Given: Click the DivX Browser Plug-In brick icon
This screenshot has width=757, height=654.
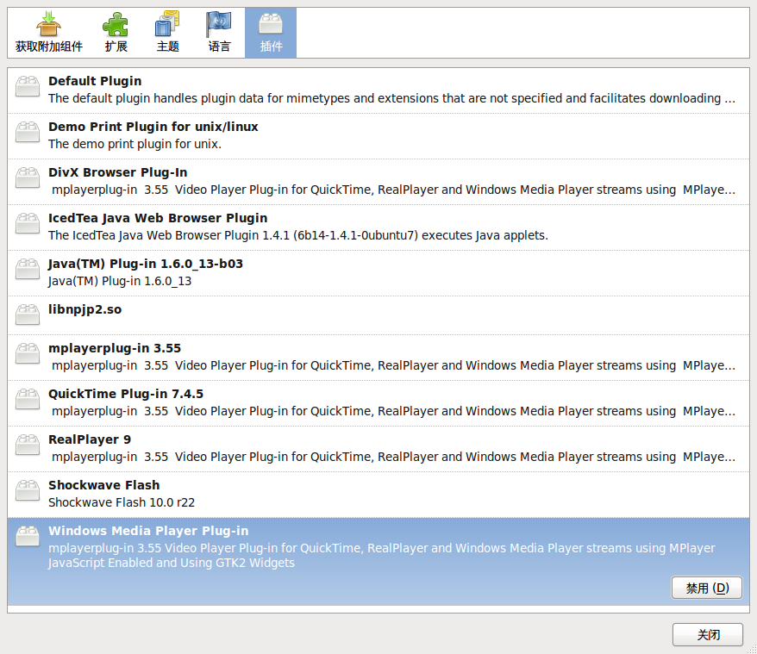Looking at the screenshot, I should (28, 178).
